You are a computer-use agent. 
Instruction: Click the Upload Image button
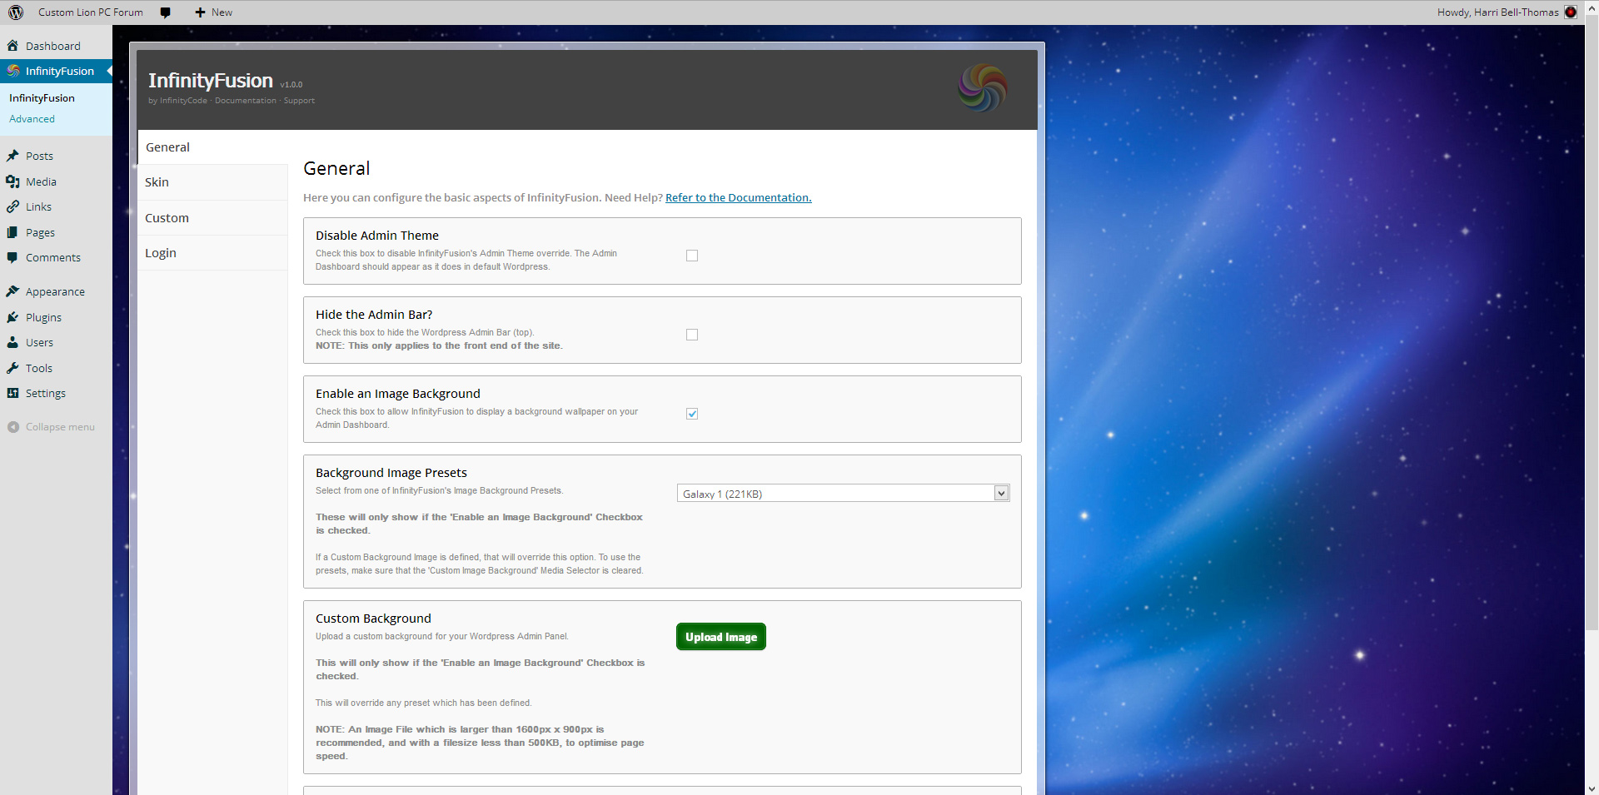(721, 637)
